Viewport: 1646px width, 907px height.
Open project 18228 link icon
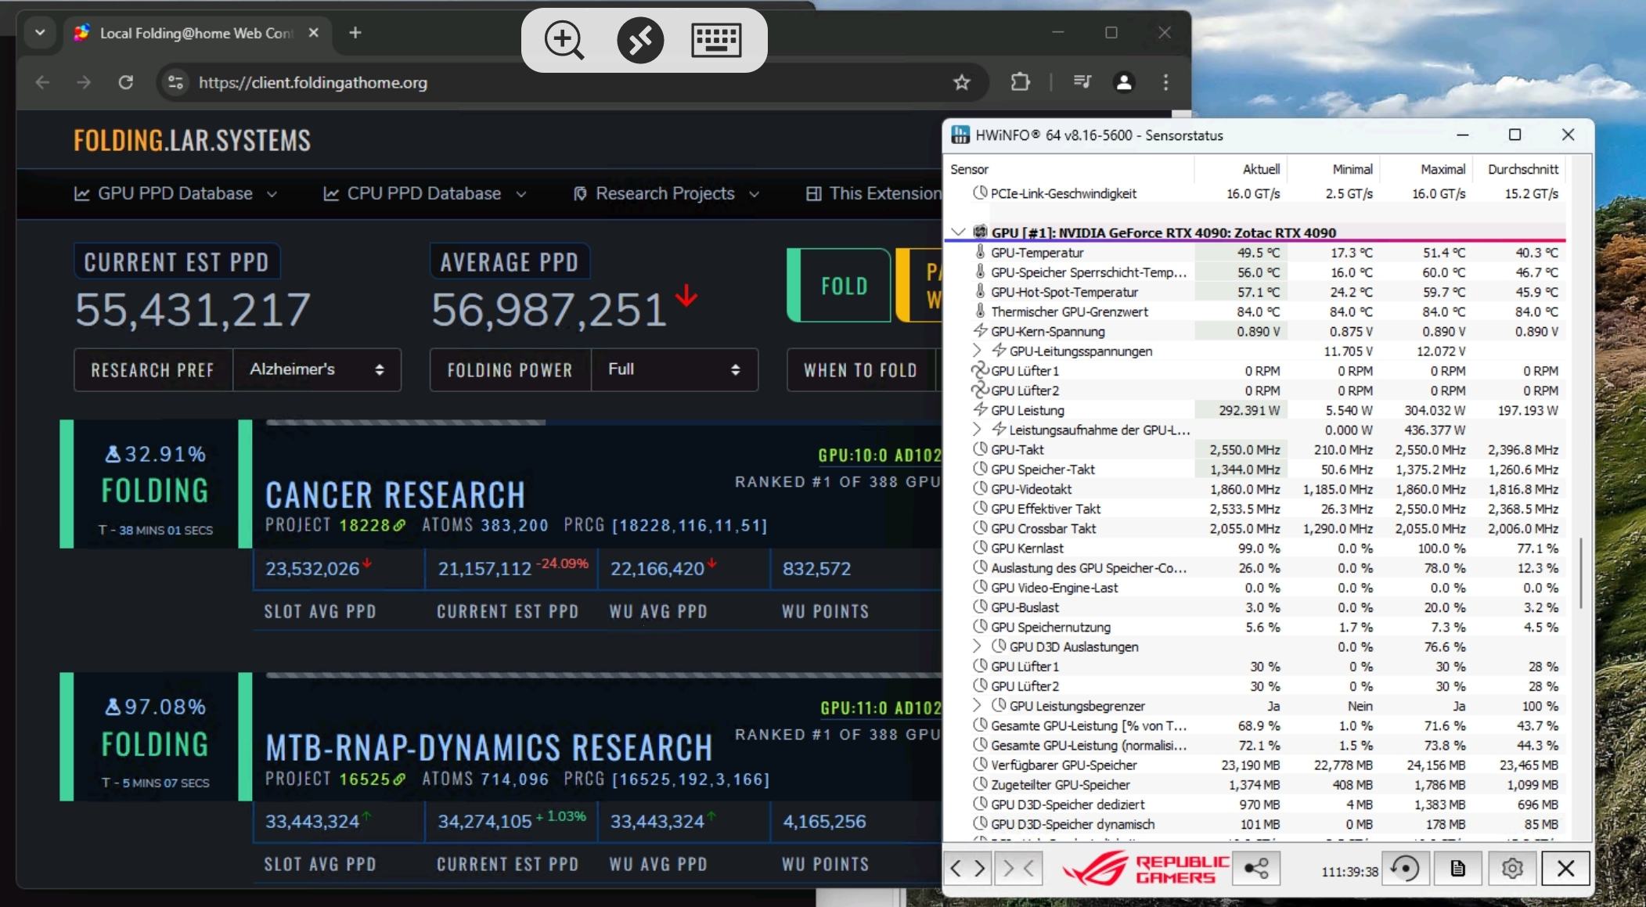[x=399, y=526]
